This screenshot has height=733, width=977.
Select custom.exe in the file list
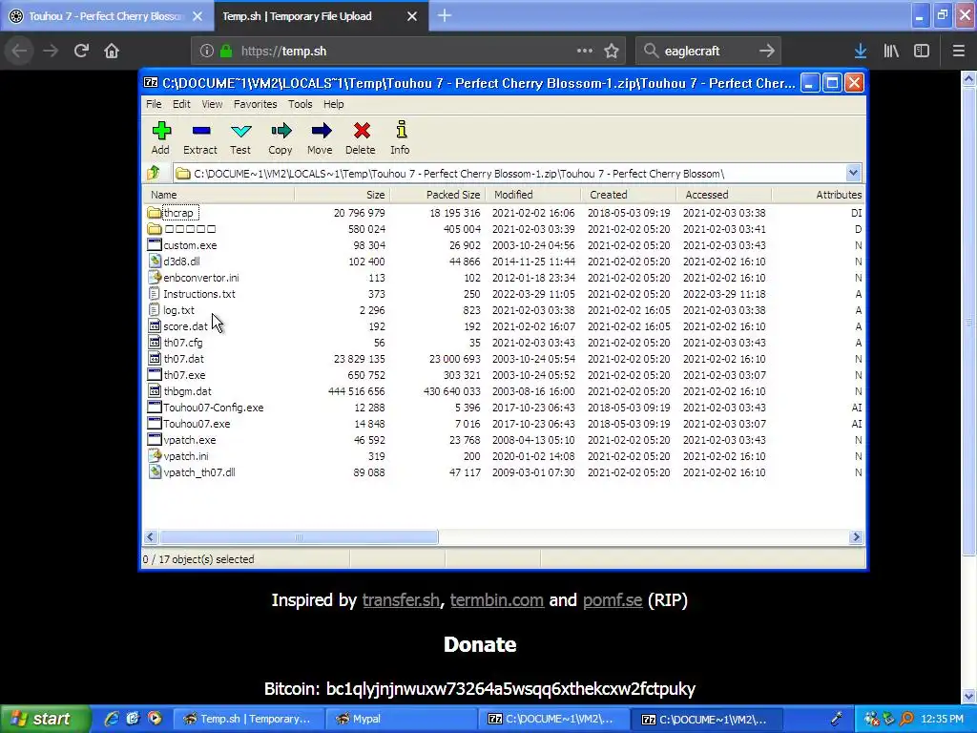(x=190, y=245)
